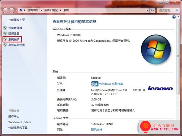Image resolution: width=182 pixels, height=136 pixels.
Task: Click shield icon beside 高级系统设置
Action: [5, 45]
